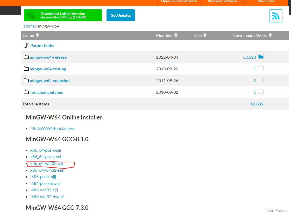Screen dimensions: 291x215
Task: Click the Download Latest Version button
Action: coord(63,15)
